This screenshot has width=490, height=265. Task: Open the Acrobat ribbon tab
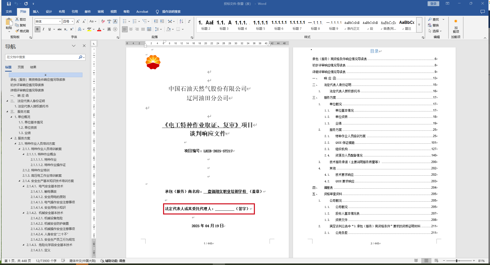pyautogui.click(x=142, y=12)
